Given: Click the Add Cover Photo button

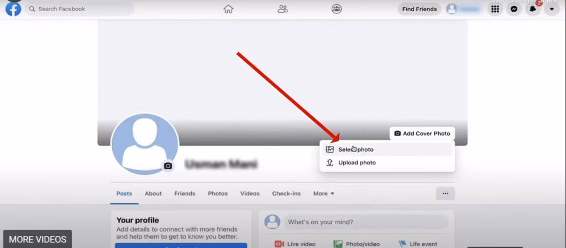Looking at the screenshot, I should (x=422, y=133).
